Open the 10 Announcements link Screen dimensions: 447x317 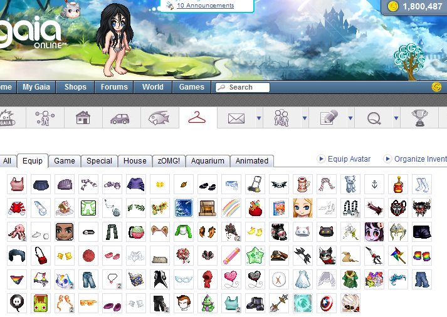tap(205, 6)
